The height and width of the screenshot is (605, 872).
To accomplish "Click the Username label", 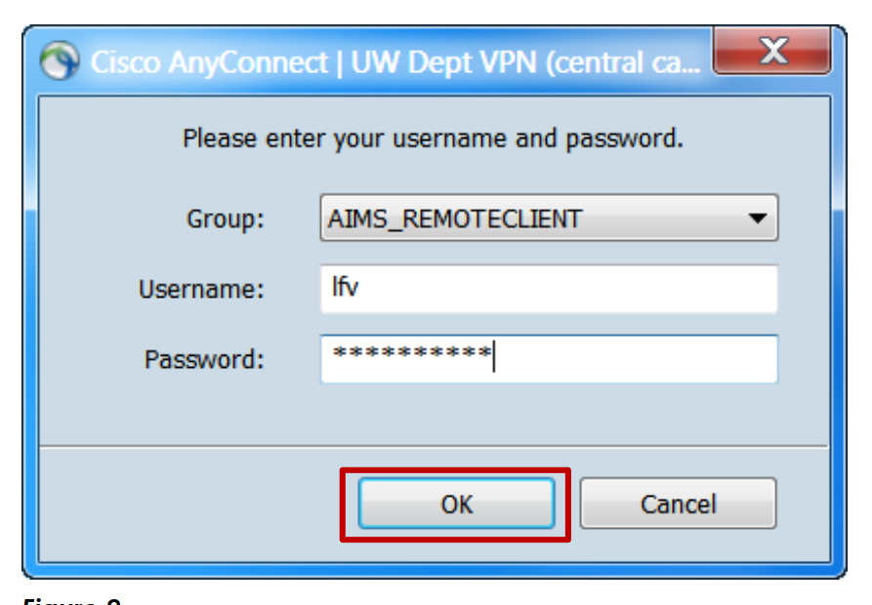I will [x=201, y=289].
